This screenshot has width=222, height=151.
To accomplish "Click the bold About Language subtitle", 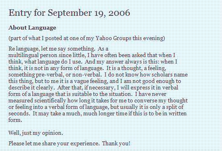I will [x=32, y=28].
